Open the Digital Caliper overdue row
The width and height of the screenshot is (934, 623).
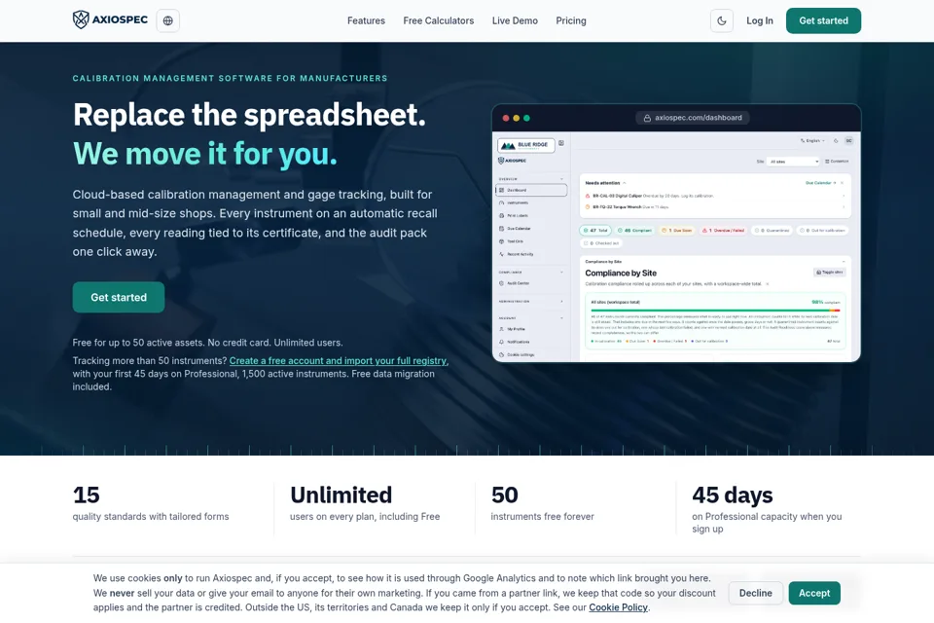coord(715,196)
